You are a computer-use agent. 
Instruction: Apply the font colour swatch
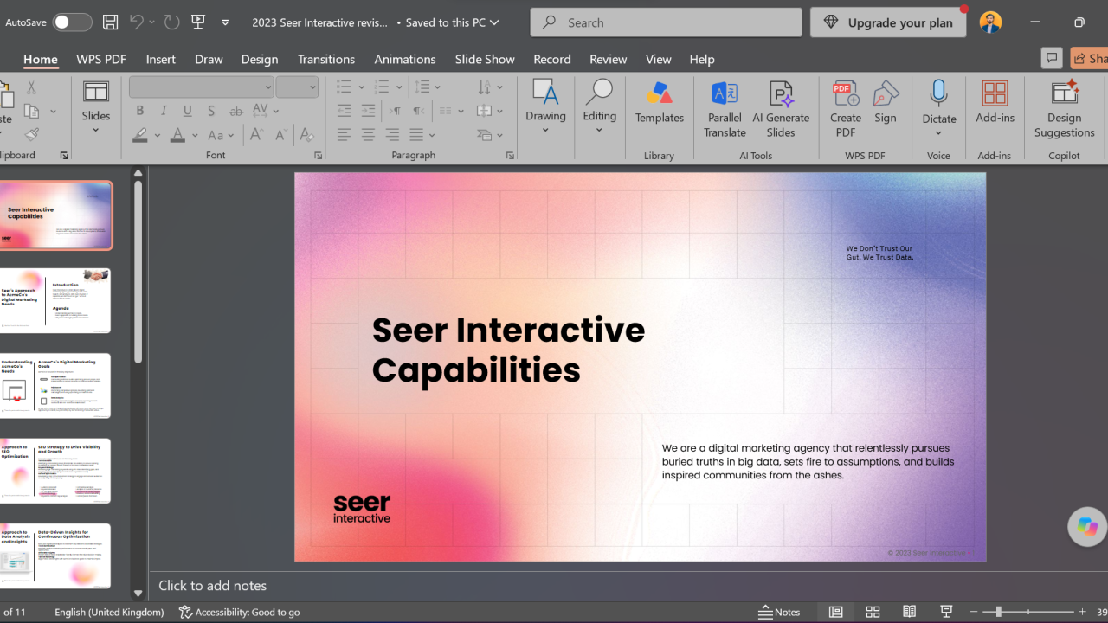point(177,135)
